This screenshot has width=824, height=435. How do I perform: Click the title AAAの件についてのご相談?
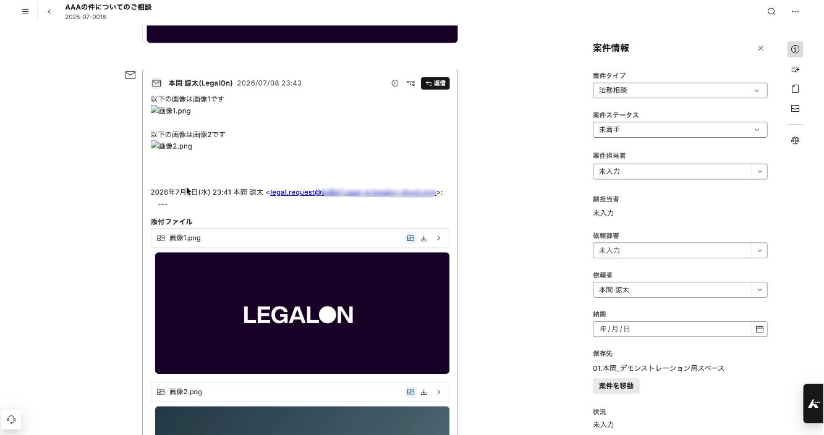pos(108,7)
